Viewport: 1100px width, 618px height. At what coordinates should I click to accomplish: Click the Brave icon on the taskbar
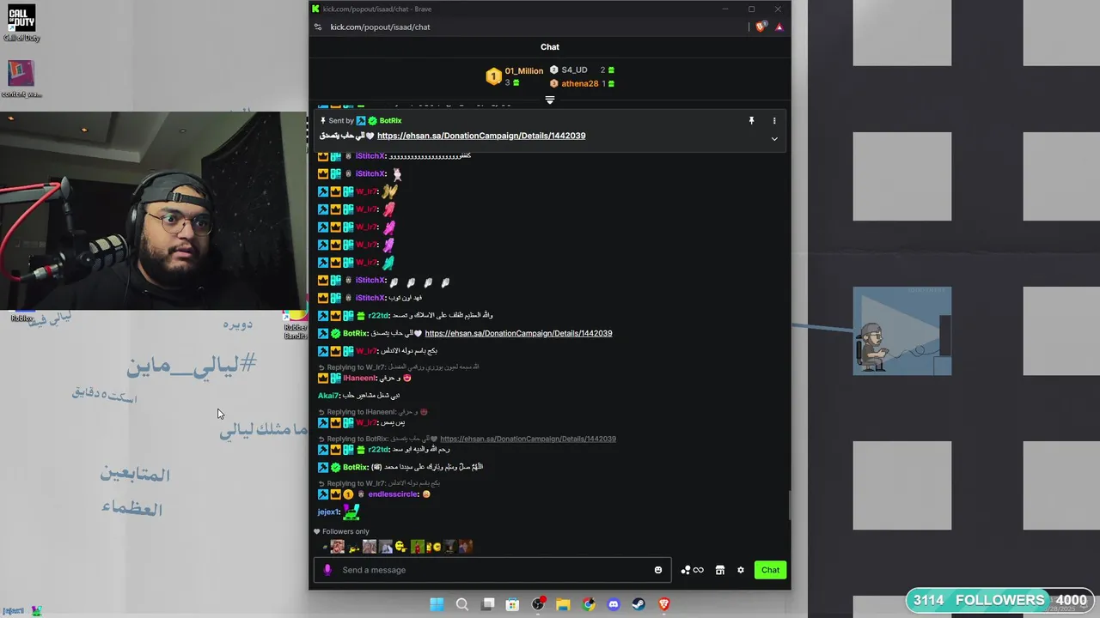664,604
